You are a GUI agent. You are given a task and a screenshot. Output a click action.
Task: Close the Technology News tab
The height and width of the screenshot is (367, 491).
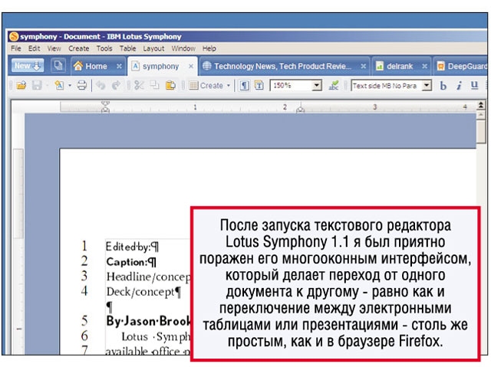tap(363, 66)
